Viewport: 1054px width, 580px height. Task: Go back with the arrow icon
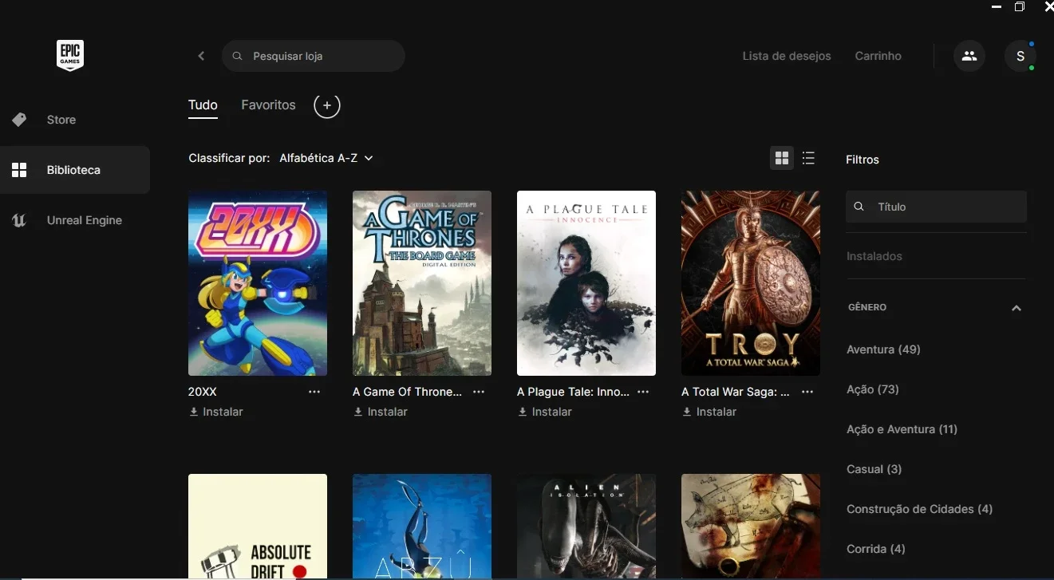point(201,56)
